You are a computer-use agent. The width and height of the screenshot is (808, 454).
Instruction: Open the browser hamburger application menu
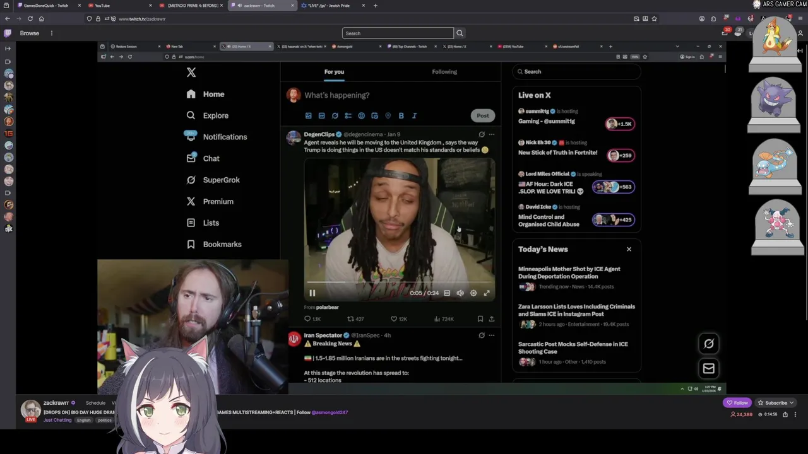click(800, 19)
